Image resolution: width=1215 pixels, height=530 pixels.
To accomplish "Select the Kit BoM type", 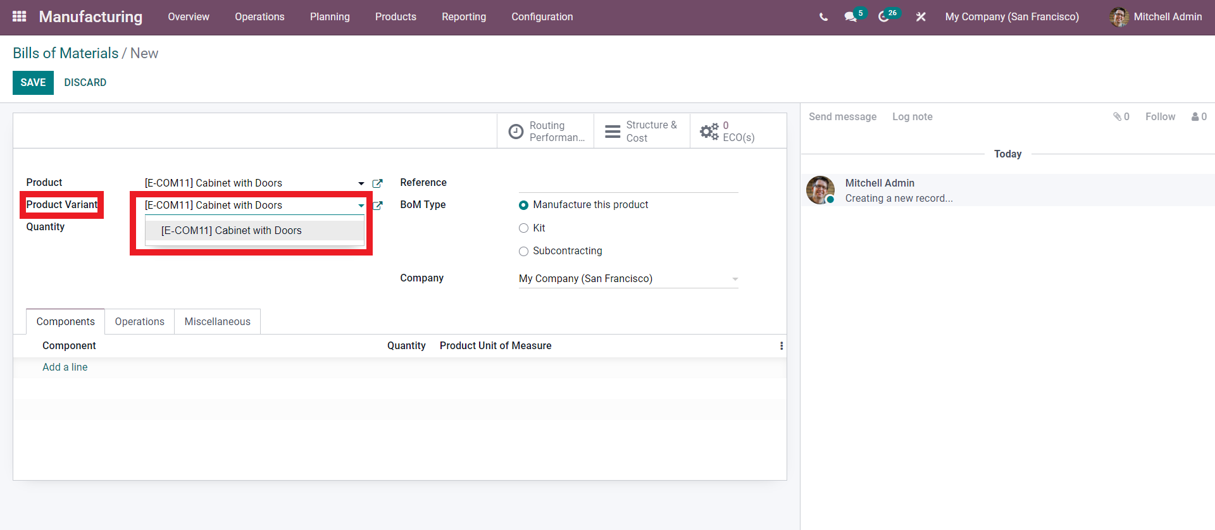I will coord(523,228).
